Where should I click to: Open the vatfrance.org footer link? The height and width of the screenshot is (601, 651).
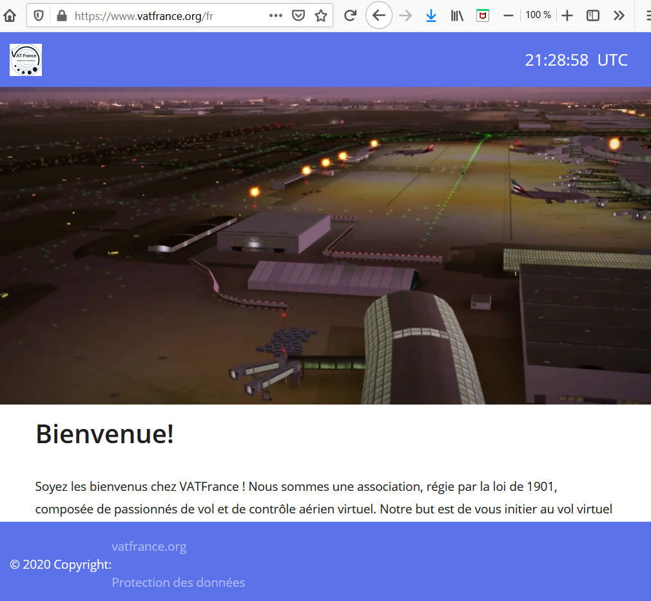click(x=149, y=546)
